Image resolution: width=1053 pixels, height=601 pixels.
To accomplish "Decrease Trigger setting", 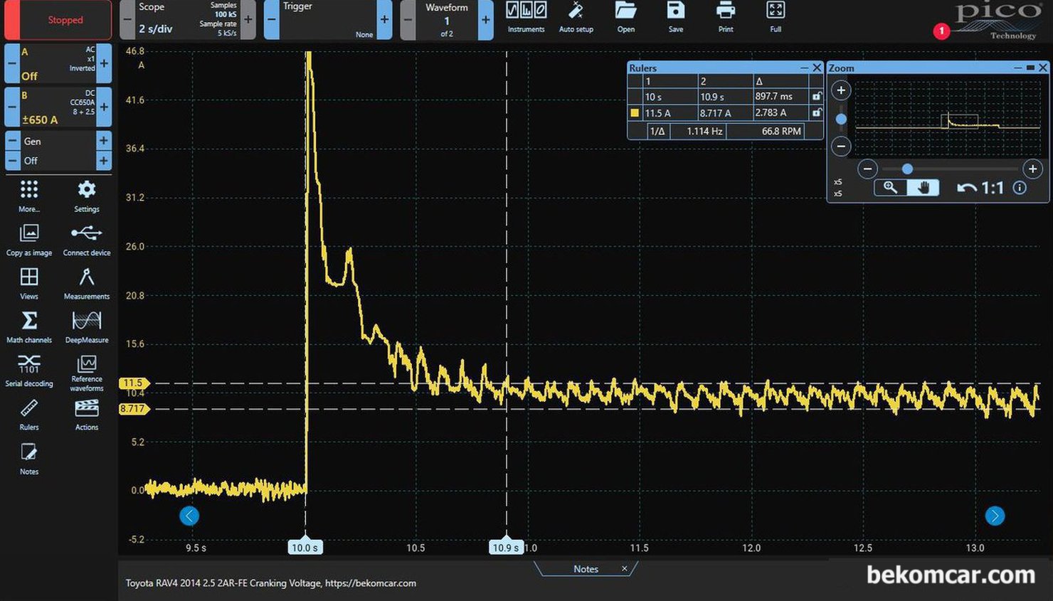I will pyautogui.click(x=271, y=19).
